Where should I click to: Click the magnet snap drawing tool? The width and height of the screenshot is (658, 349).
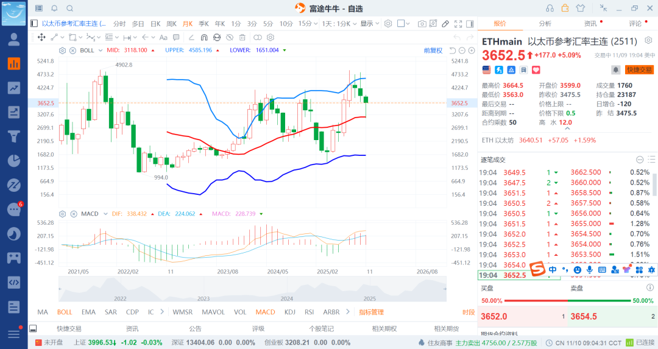point(204,37)
